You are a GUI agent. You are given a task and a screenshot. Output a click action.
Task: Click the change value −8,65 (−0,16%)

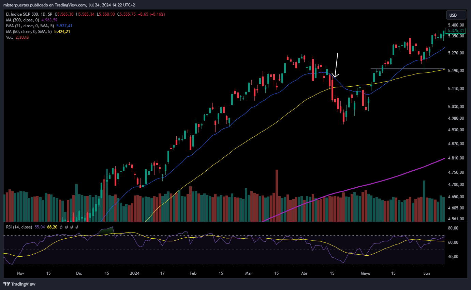151,14
